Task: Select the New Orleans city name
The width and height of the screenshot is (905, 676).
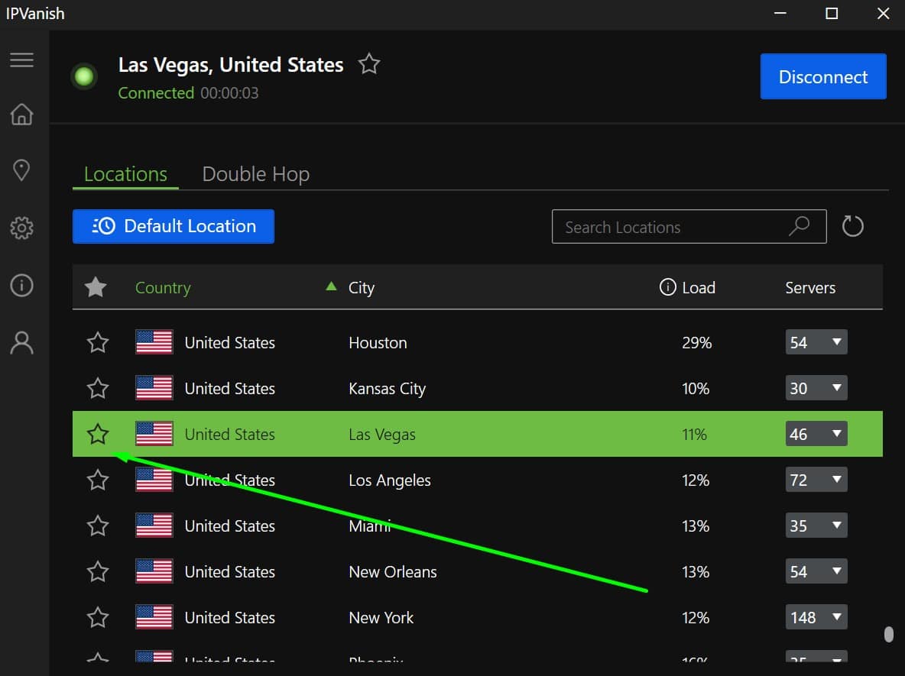Action: pos(392,571)
